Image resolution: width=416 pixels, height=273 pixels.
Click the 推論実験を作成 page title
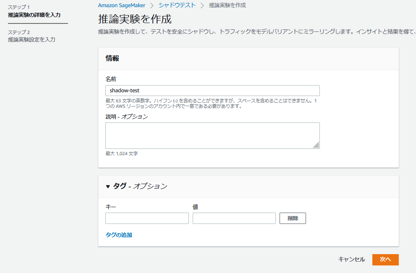135,19
